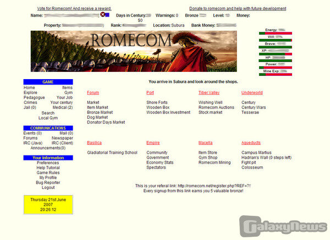The height and width of the screenshot is (240, 330).
Task: Open Gym Shop link
Action: pyautogui.click(x=208, y=158)
